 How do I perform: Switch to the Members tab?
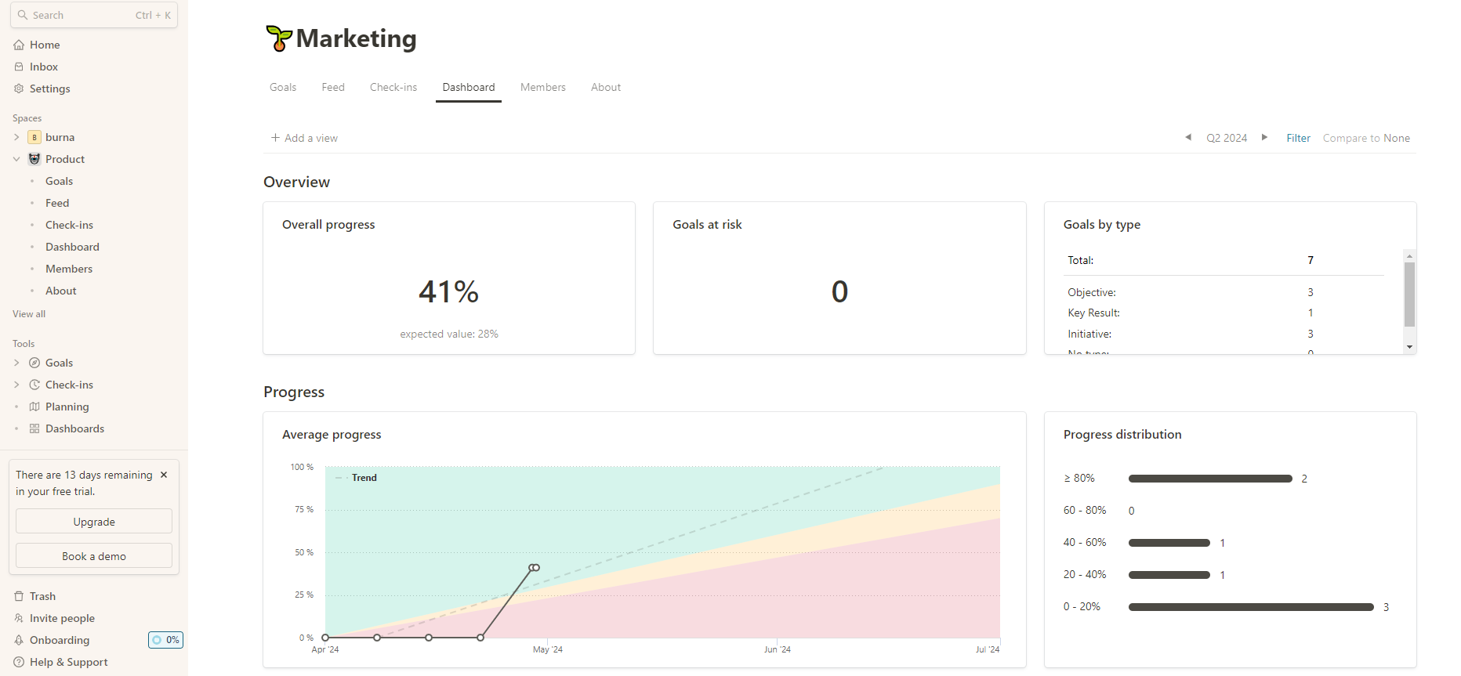pyautogui.click(x=542, y=88)
